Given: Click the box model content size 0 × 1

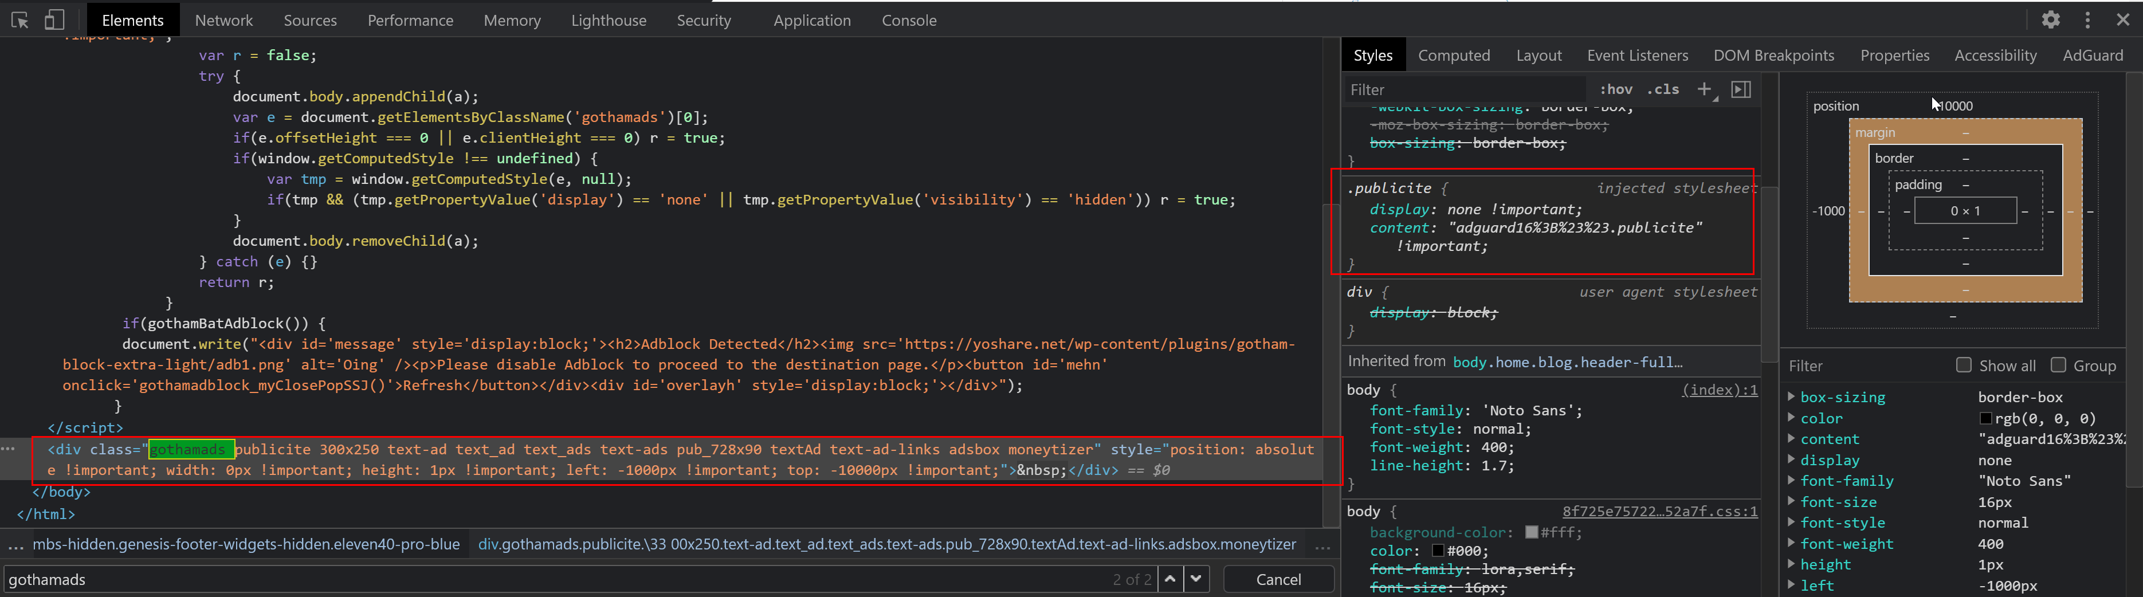Looking at the screenshot, I should point(1965,210).
